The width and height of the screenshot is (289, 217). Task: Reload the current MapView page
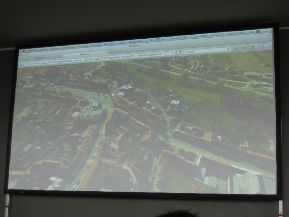tap(172, 52)
